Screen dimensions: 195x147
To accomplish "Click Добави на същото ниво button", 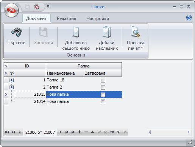I will pos(76,38).
